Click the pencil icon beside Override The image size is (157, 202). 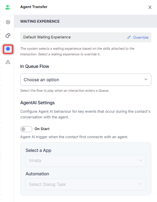(x=129, y=37)
